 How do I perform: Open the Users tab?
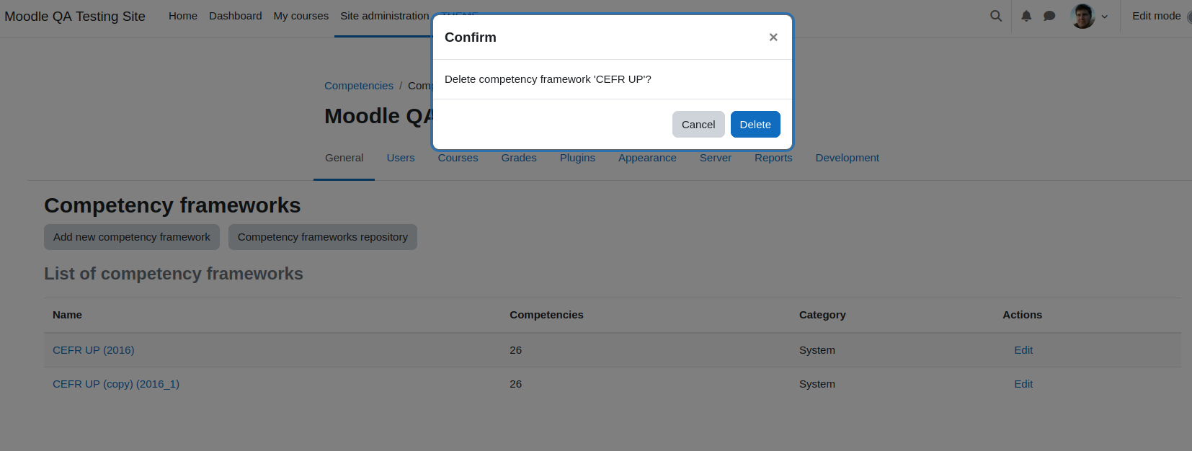click(401, 158)
